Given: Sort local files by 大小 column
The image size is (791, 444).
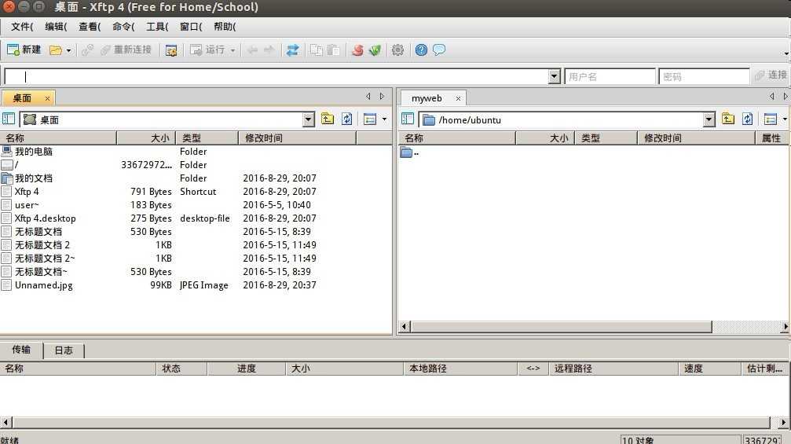Looking at the screenshot, I should click(146, 138).
